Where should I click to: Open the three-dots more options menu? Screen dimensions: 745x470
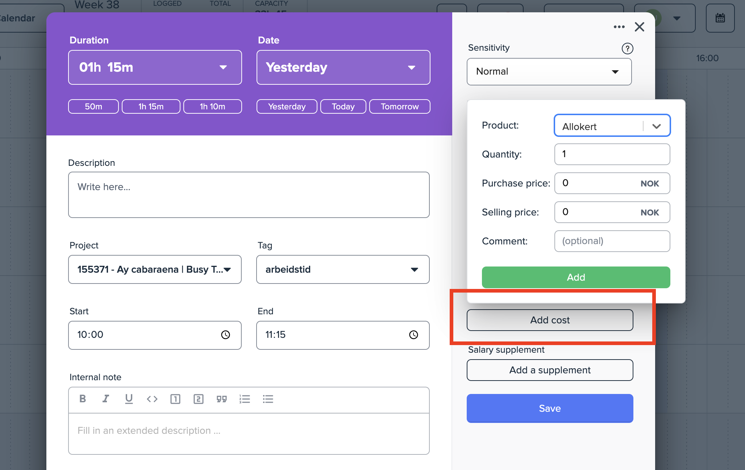point(619,27)
